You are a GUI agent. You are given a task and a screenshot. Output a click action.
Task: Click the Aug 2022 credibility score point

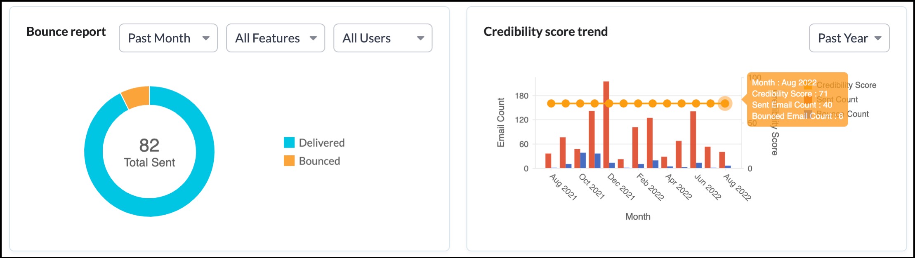point(725,103)
